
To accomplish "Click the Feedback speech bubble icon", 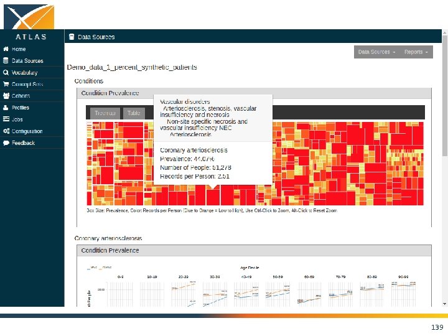I will [6, 143].
